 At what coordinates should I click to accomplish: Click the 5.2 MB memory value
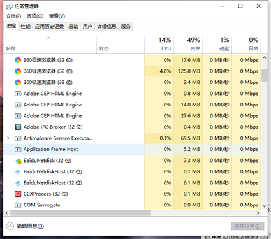(192, 149)
